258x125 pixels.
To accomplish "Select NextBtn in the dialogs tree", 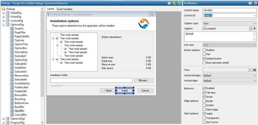I will tap(19, 111).
